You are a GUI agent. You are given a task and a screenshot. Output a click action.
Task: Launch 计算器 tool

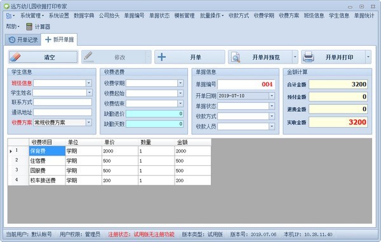coord(38,27)
